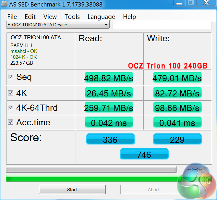Open the Language menu

[x=101, y=17]
